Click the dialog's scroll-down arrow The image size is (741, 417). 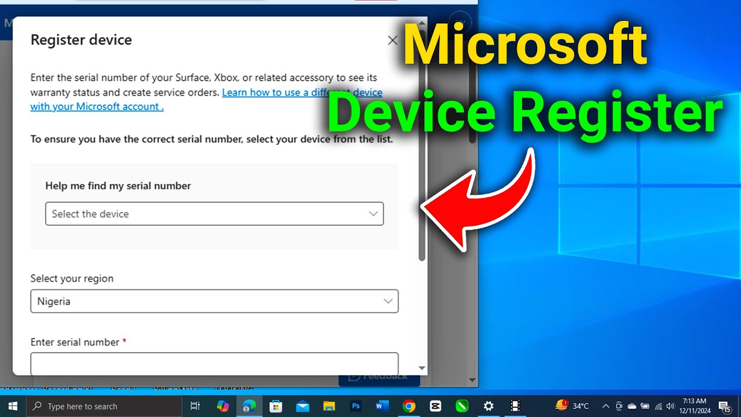(x=422, y=368)
